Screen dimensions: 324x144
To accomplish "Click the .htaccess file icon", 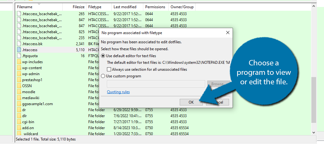I will point(19,50).
